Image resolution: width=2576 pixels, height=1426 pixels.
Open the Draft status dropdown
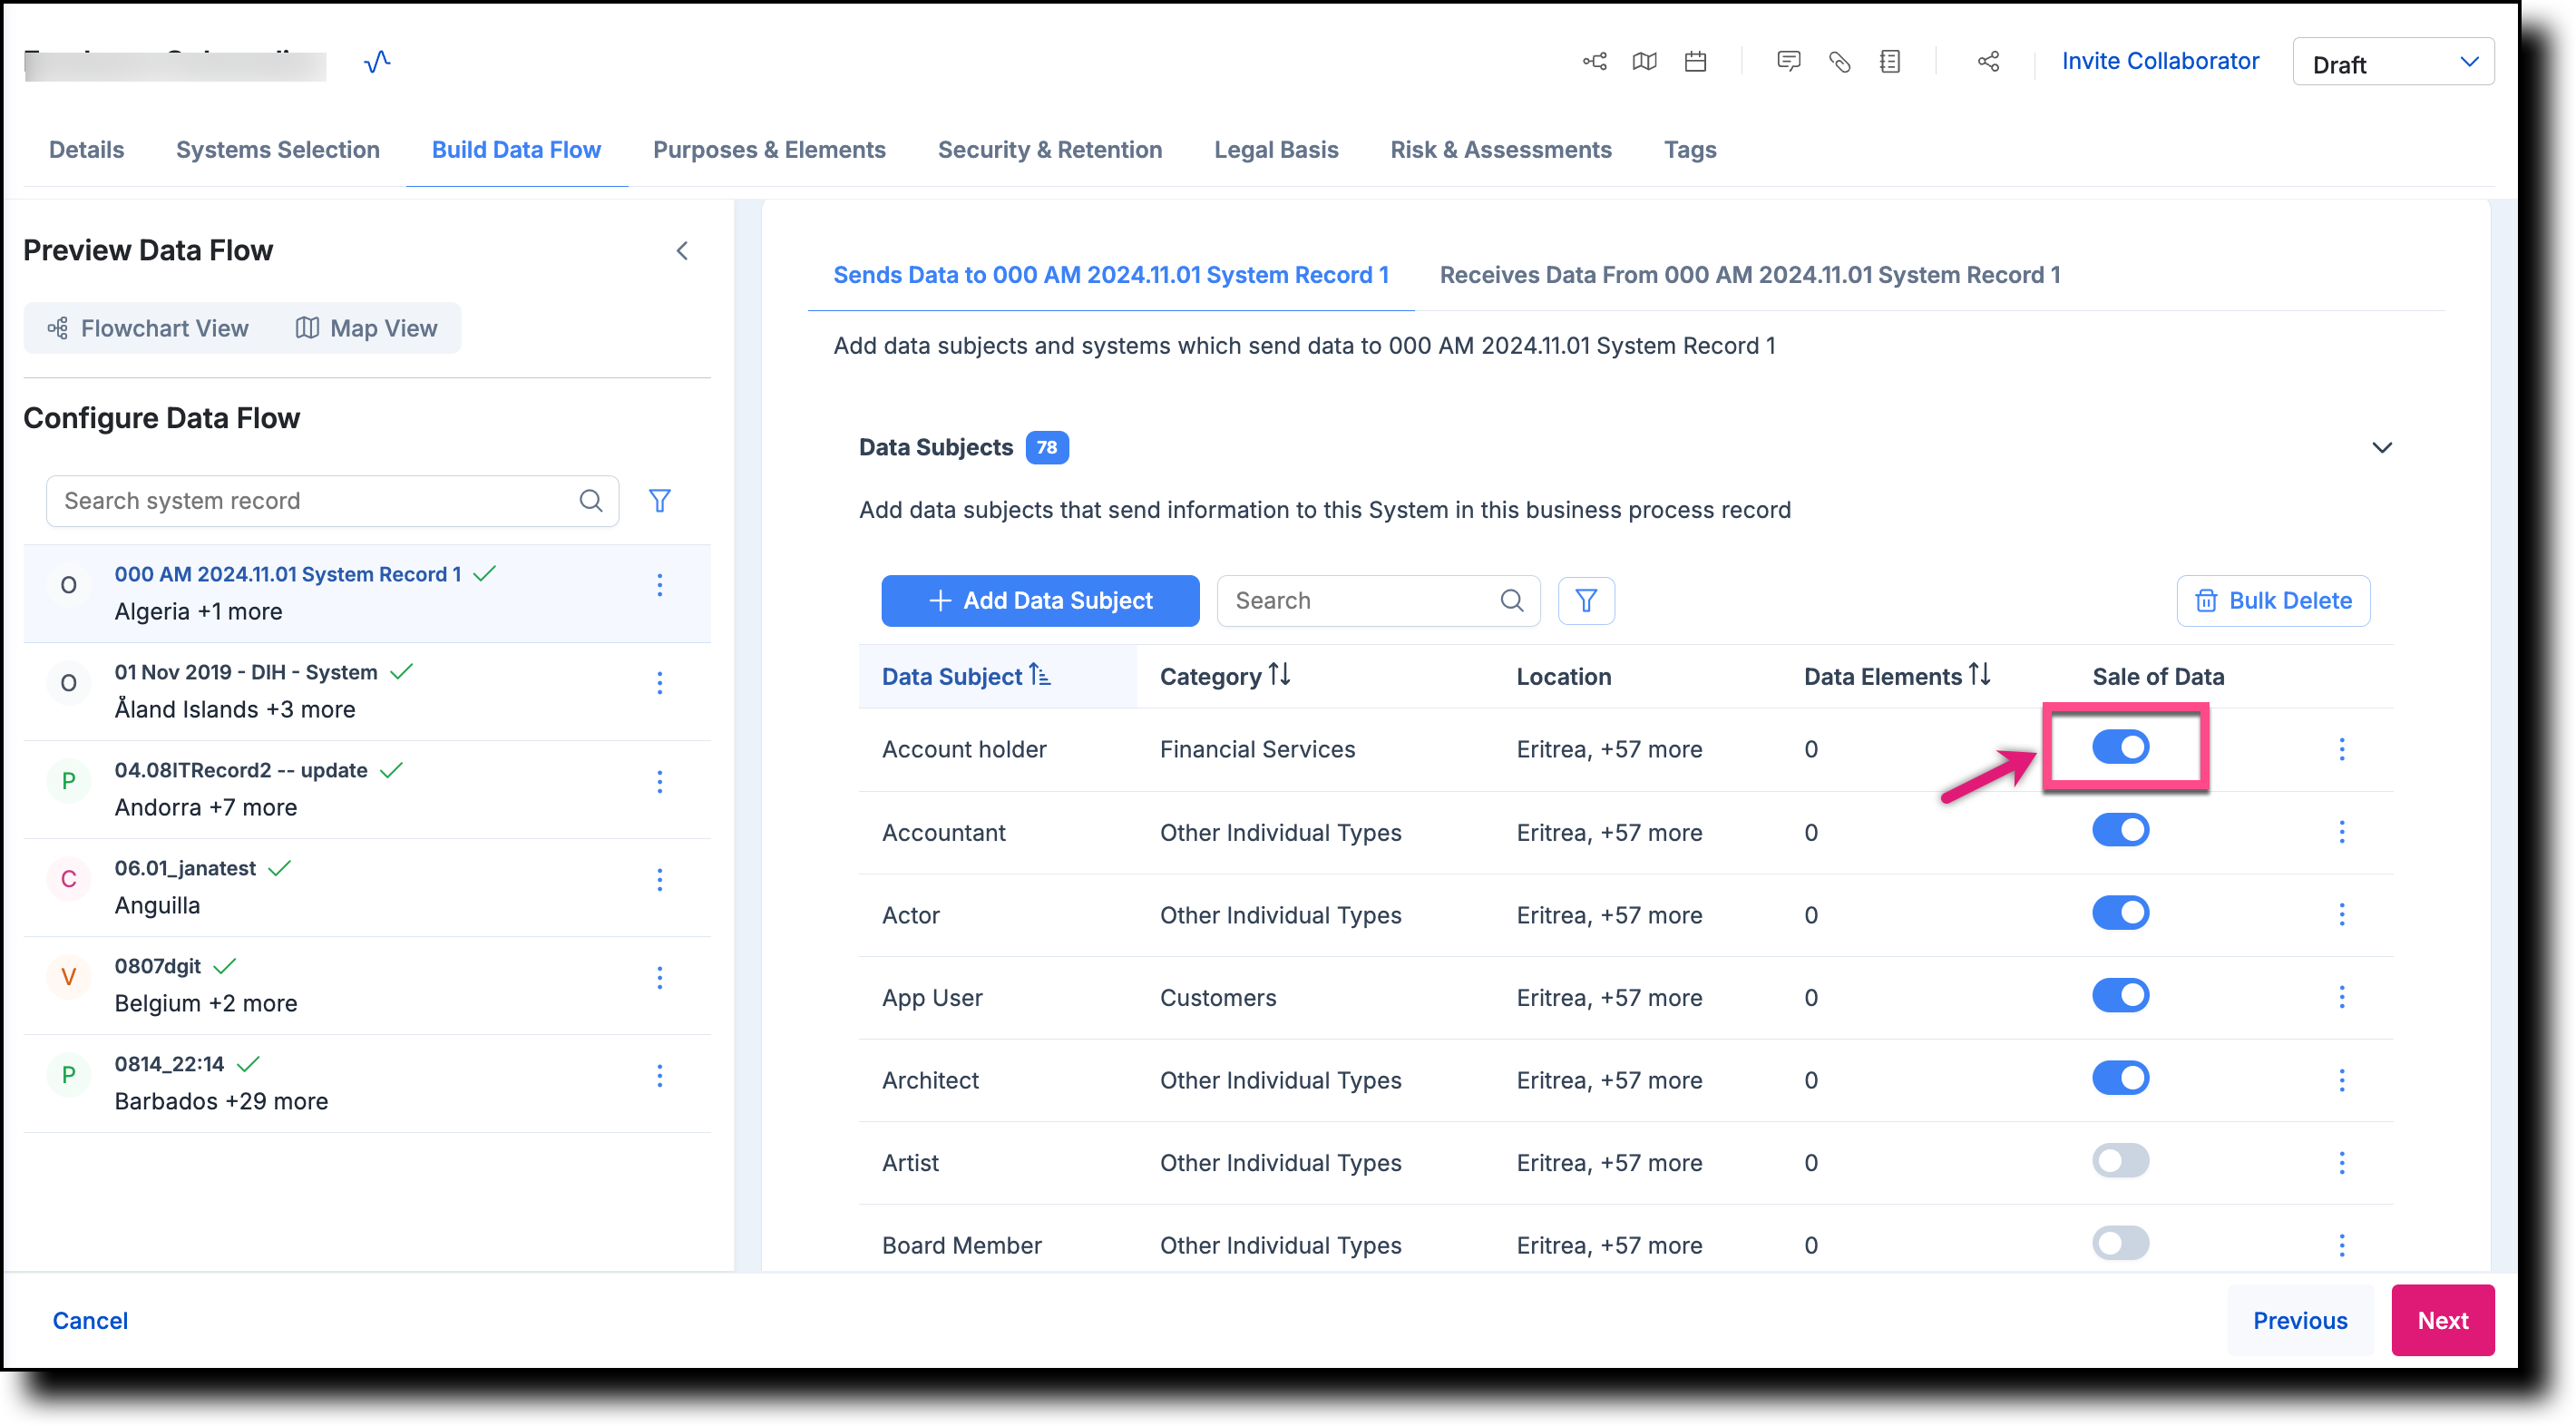coord(2393,62)
